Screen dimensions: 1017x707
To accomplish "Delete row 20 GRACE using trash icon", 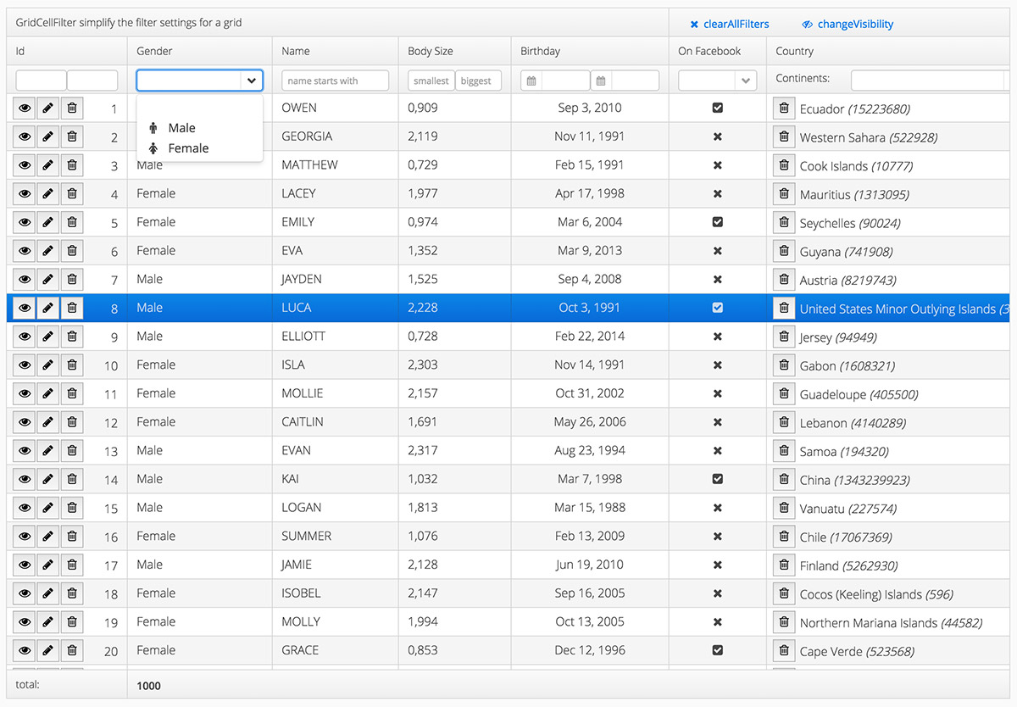I will (72, 650).
